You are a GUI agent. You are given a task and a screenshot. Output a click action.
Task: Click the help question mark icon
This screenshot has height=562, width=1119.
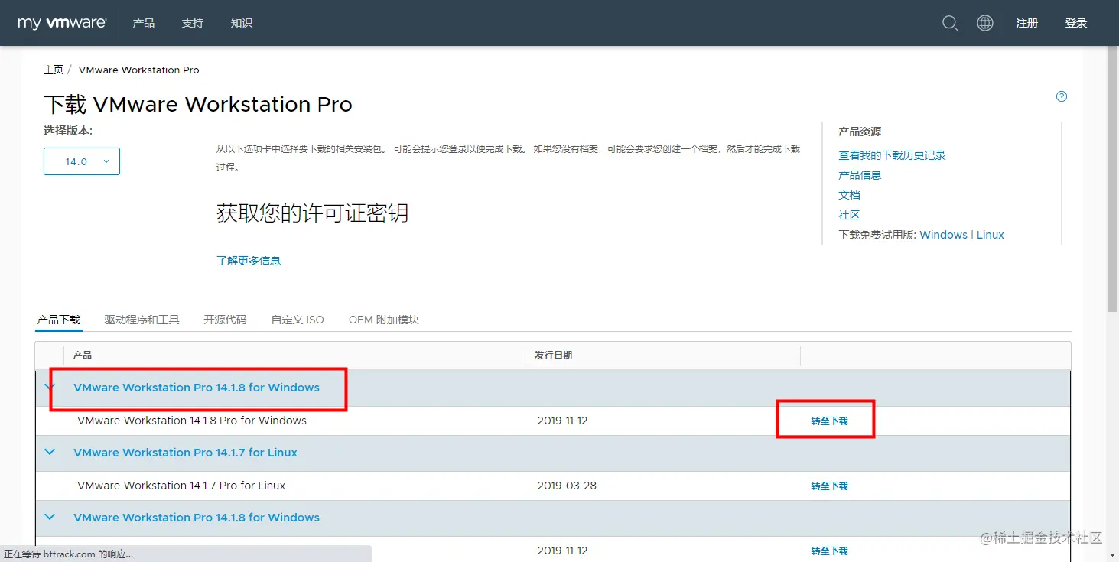pyautogui.click(x=1062, y=96)
